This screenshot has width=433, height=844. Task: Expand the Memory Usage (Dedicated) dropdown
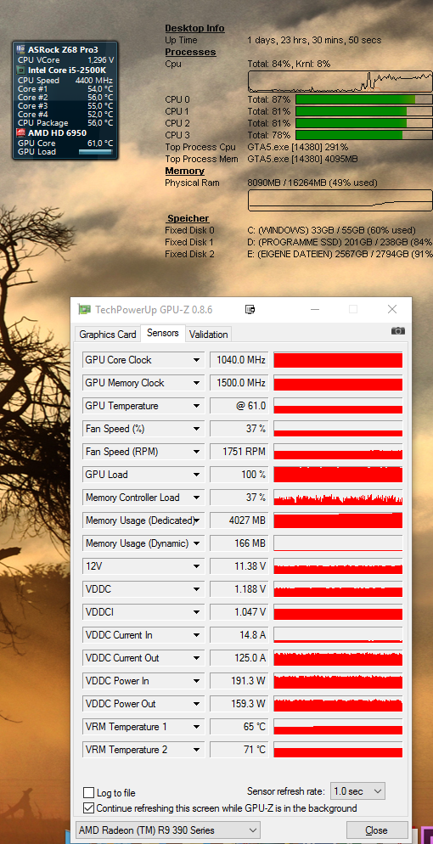[x=197, y=520]
